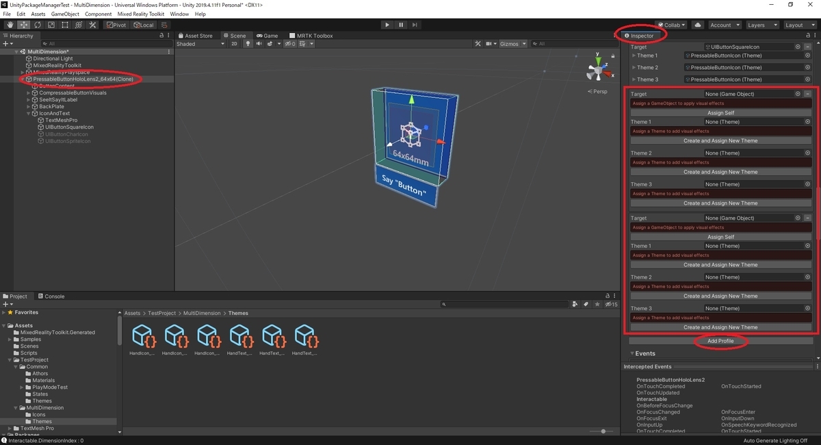Toggle hidden objects visibility in Scene
Viewport: 821px width, 445px height.
pyautogui.click(x=290, y=44)
